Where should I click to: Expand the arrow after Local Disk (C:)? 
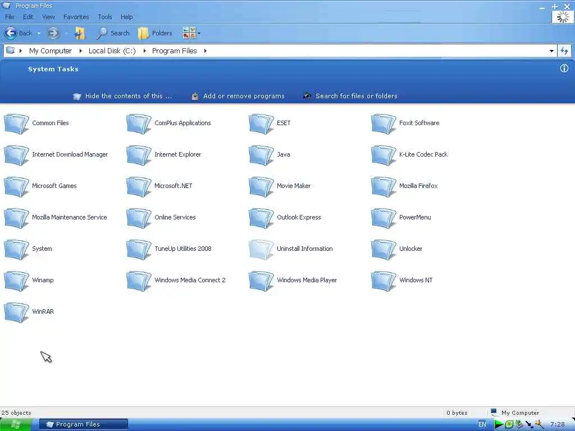pyautogui.click(x=144, y=51)
